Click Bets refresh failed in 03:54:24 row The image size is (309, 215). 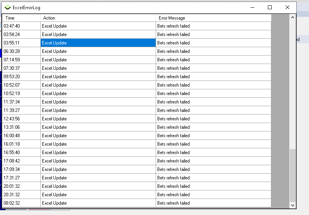point(213,34)
